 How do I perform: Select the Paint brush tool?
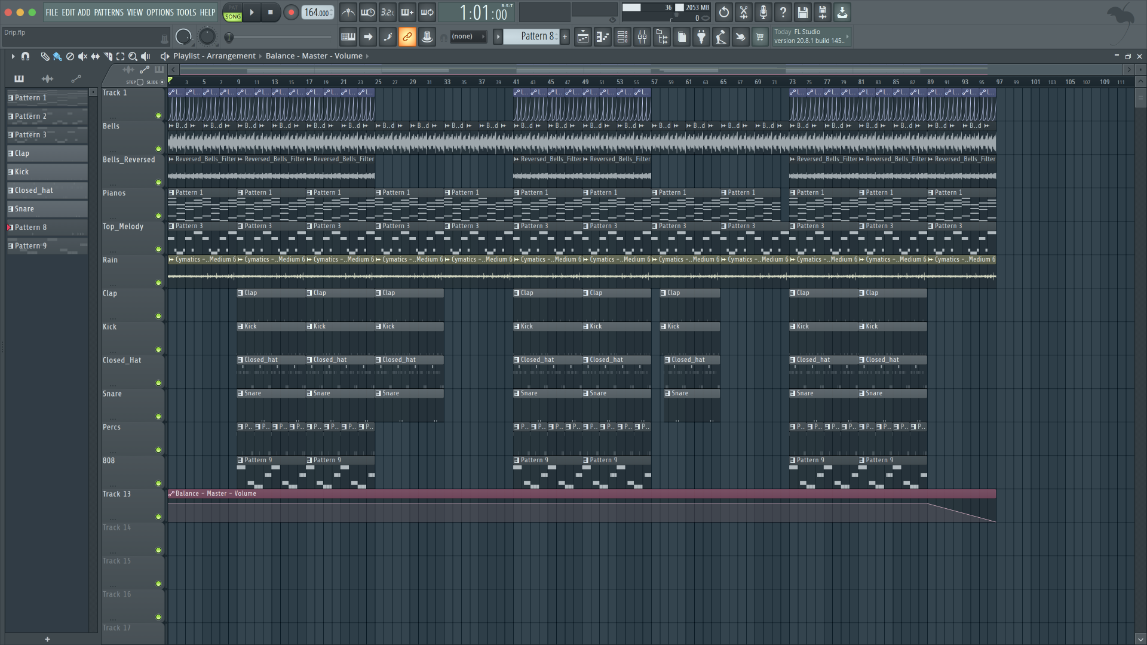57,56
